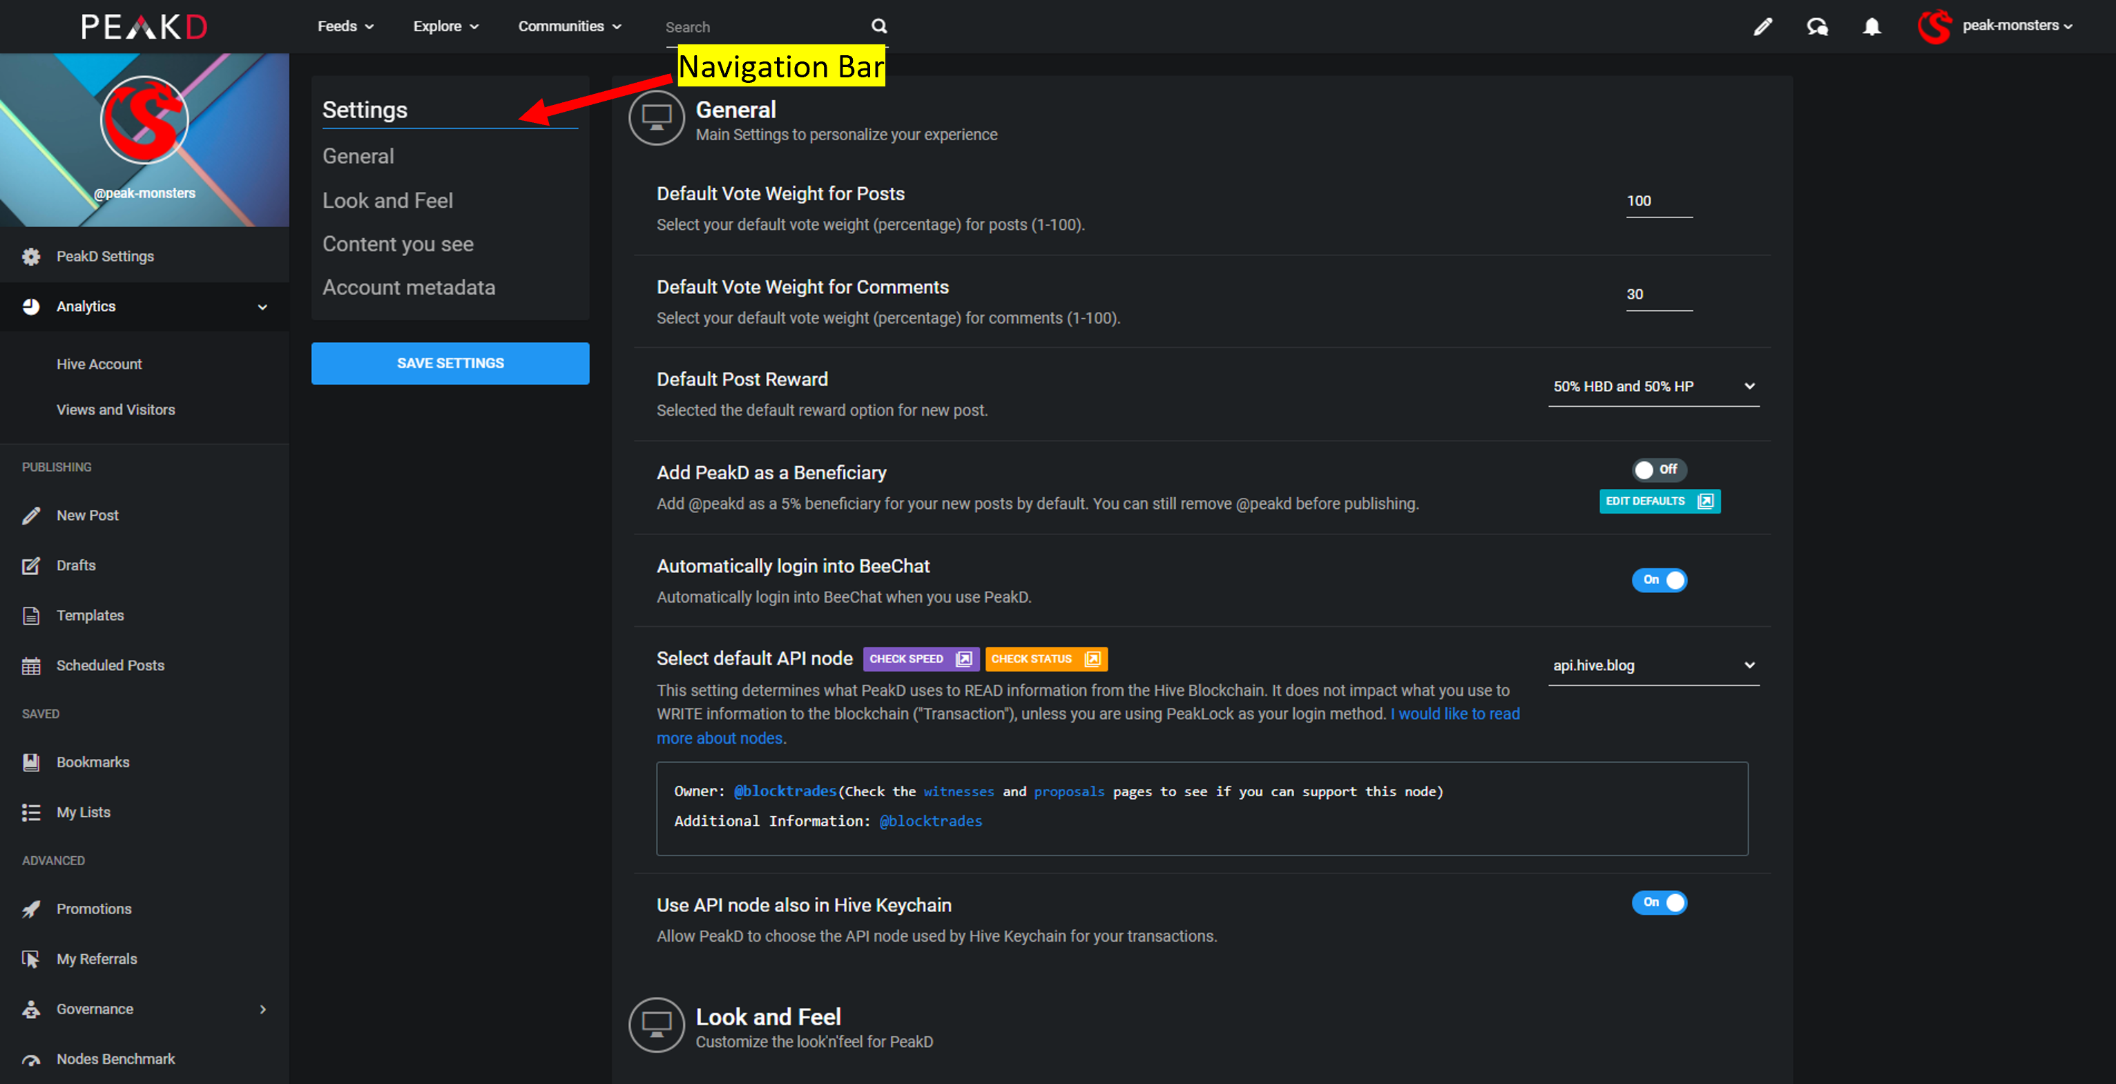The height and width of the screenshot is (1084, 2116).
Task: Click external-link icon on Edit Defaults
Action: coord(1705,501)
